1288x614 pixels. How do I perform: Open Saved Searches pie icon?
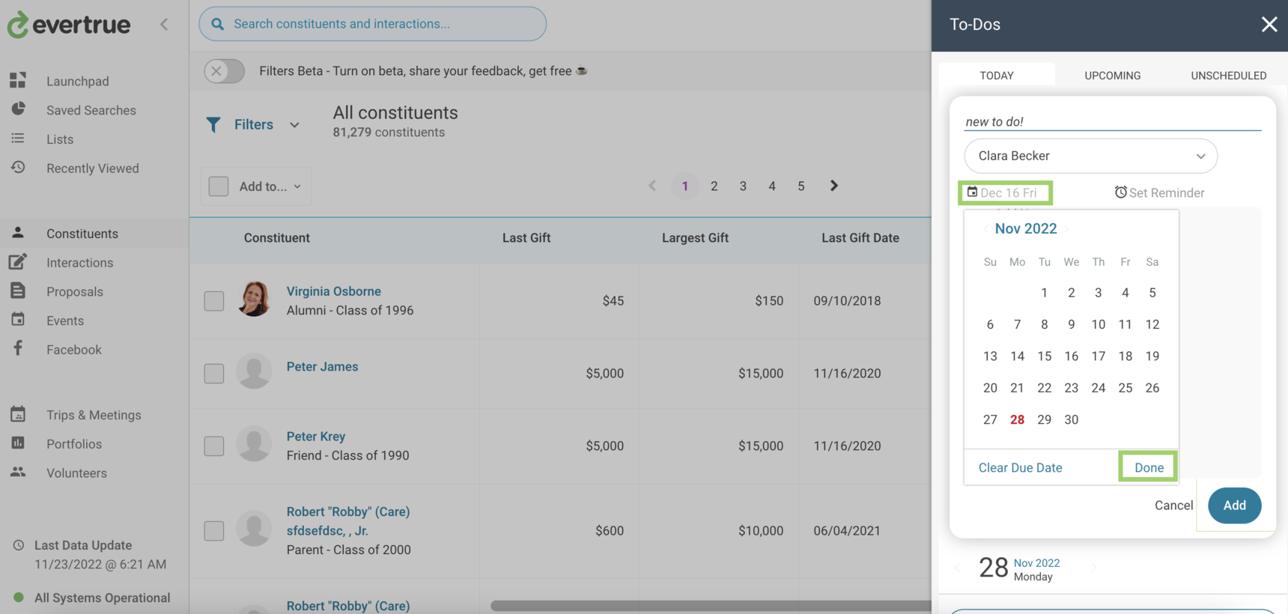tap(18, 109)
